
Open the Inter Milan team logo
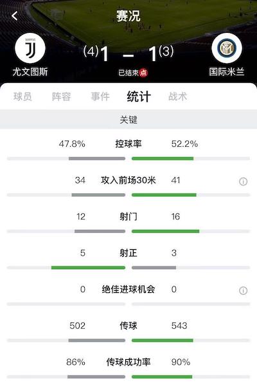click(x=227, y=48)
